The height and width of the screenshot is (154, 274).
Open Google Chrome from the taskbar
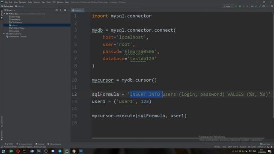(74, 151)
